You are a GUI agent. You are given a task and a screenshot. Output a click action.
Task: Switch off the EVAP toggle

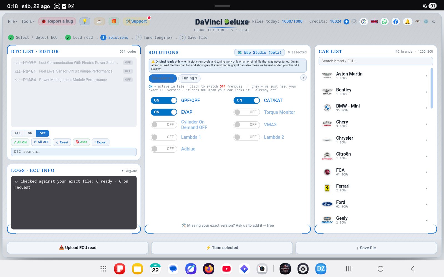point(164,112)
